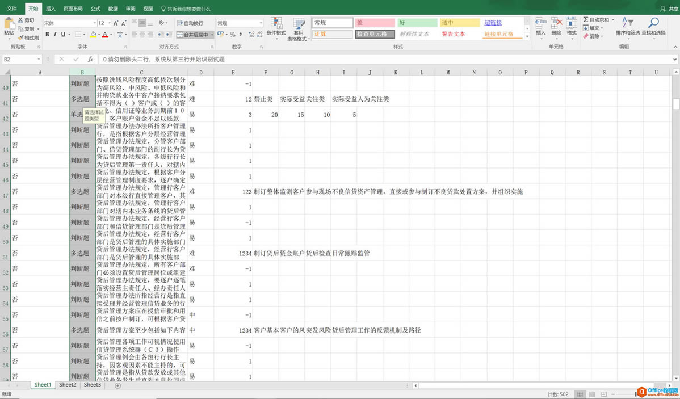The height and width of the screenshot is (399, 680).
Task: Open the Merge and Center dropdown arrow
Action: click(212, 35)
